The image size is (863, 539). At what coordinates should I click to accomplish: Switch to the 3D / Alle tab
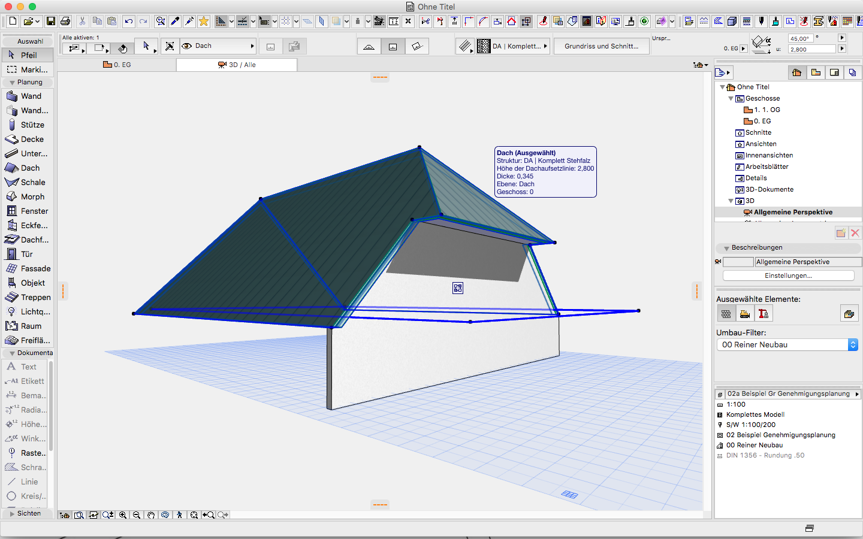237,65
